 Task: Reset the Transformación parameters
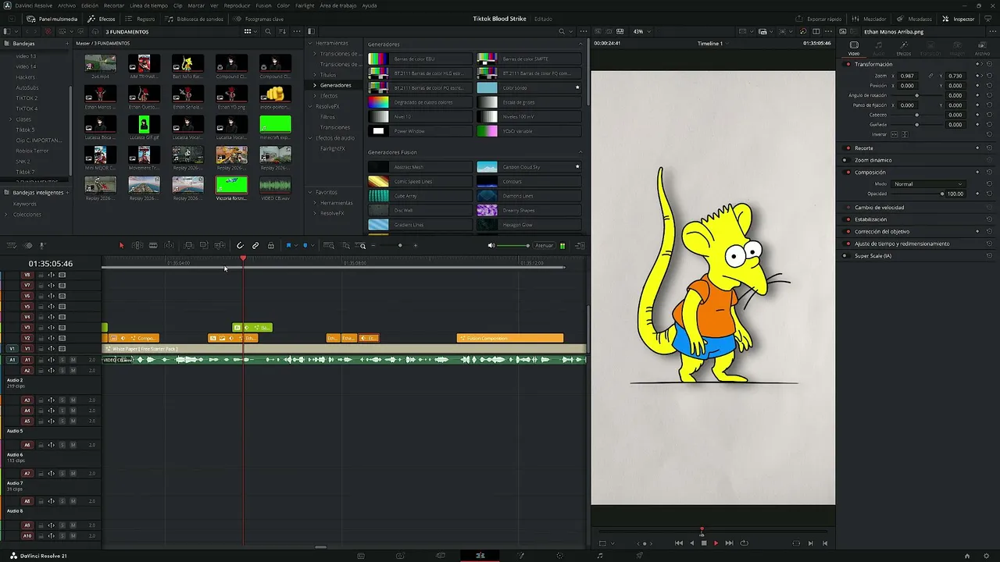point(989,64)
